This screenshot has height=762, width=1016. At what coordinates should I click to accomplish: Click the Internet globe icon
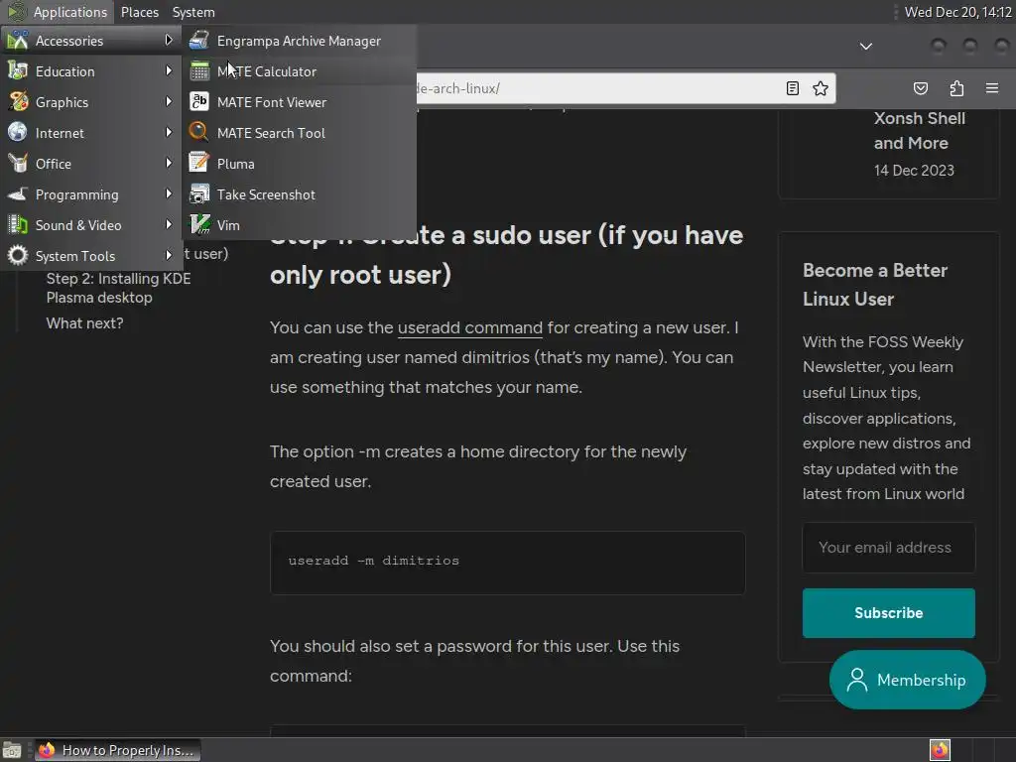tap(18, 133)
